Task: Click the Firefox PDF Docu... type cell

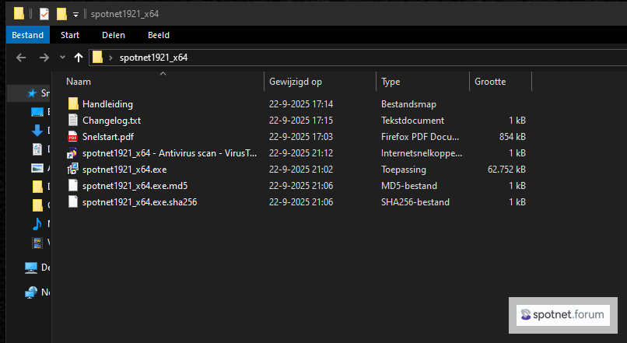Action: [x=420, y=137]
